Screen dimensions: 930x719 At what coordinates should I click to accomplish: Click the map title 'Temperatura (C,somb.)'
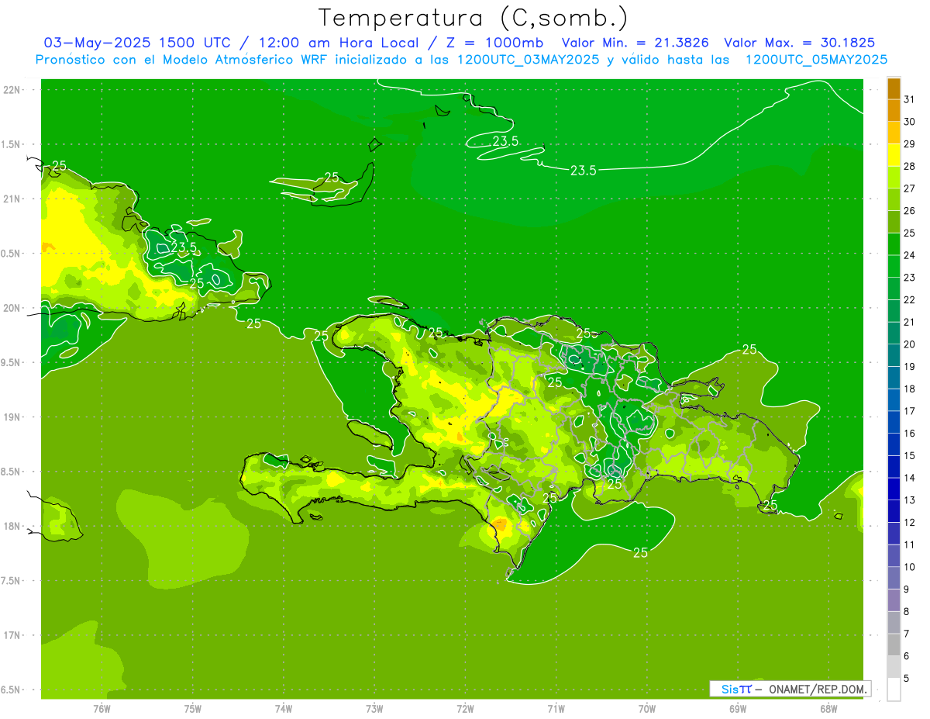[x=474, y=18]
